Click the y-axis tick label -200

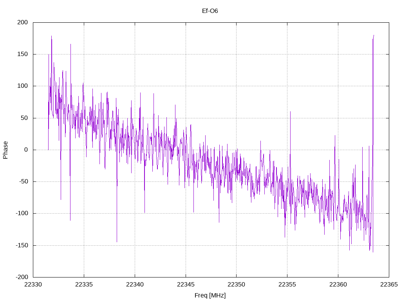(22, 277)
